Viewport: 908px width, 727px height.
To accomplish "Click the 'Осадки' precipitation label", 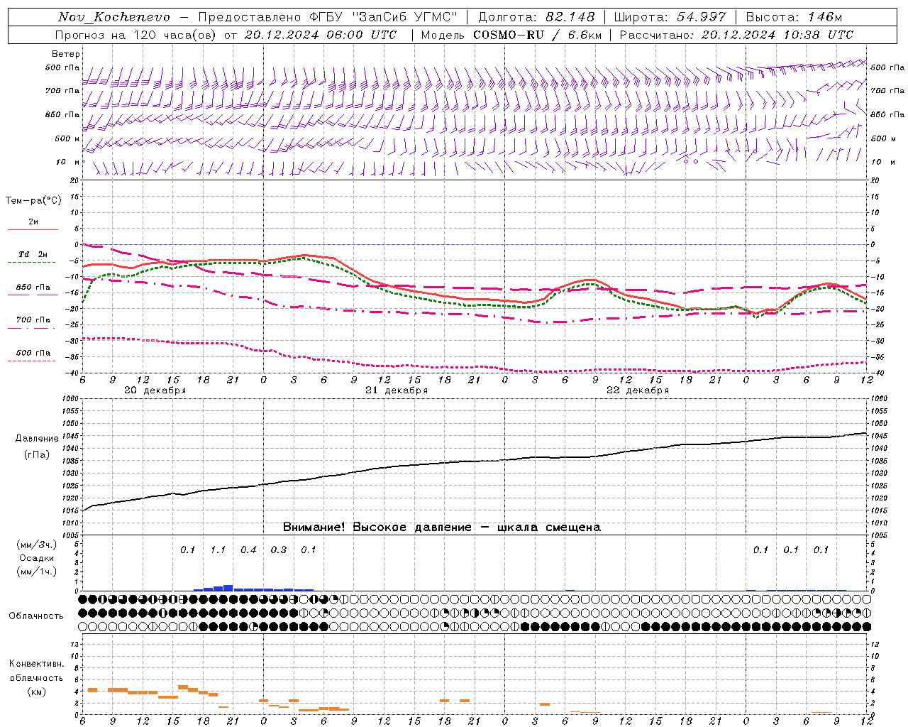I will [x=36, y=558].
